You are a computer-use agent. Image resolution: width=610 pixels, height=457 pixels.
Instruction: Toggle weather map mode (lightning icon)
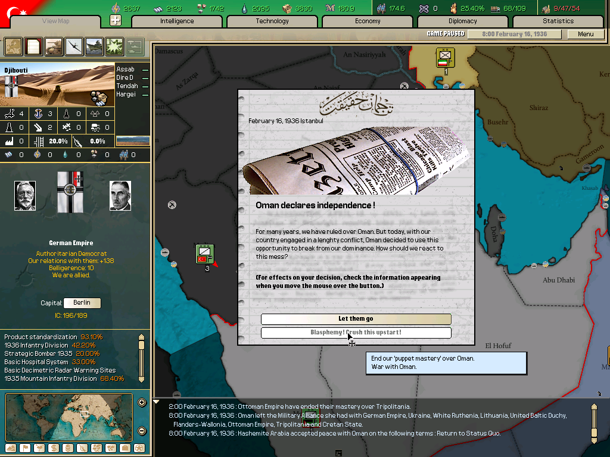coord(40,448)
